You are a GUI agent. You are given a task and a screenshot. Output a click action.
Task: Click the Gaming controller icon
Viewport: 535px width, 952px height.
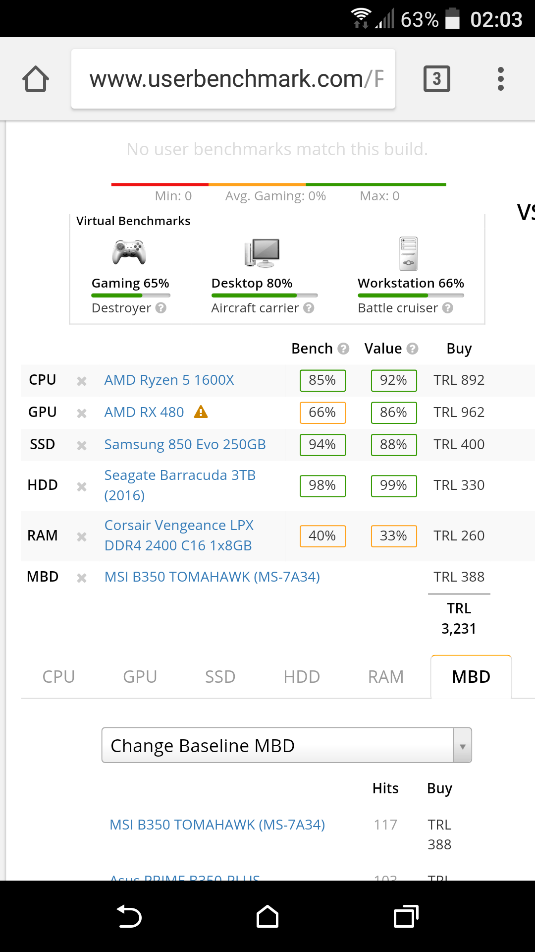(129, 252)
